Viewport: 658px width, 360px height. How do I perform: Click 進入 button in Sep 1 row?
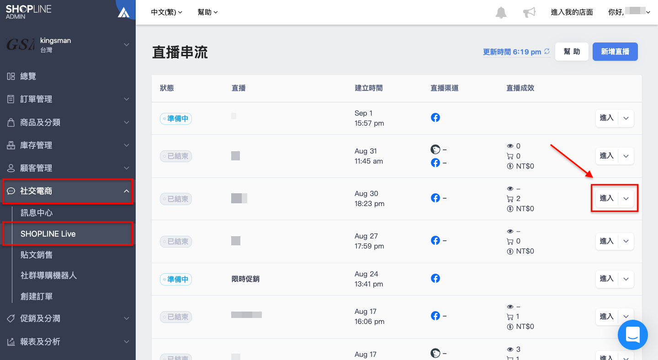[607, 118]
